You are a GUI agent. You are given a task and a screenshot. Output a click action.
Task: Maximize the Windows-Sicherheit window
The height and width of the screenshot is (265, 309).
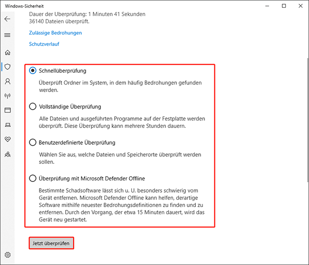point(284,6)
